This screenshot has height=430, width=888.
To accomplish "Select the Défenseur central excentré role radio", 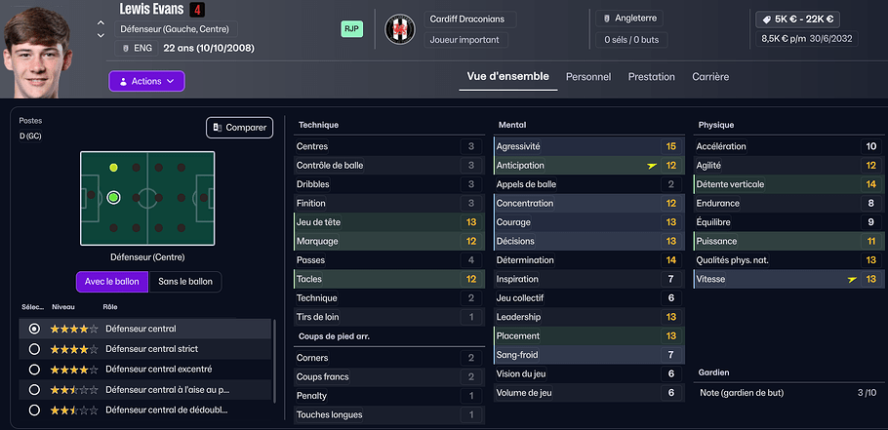I will click(35, 370).
